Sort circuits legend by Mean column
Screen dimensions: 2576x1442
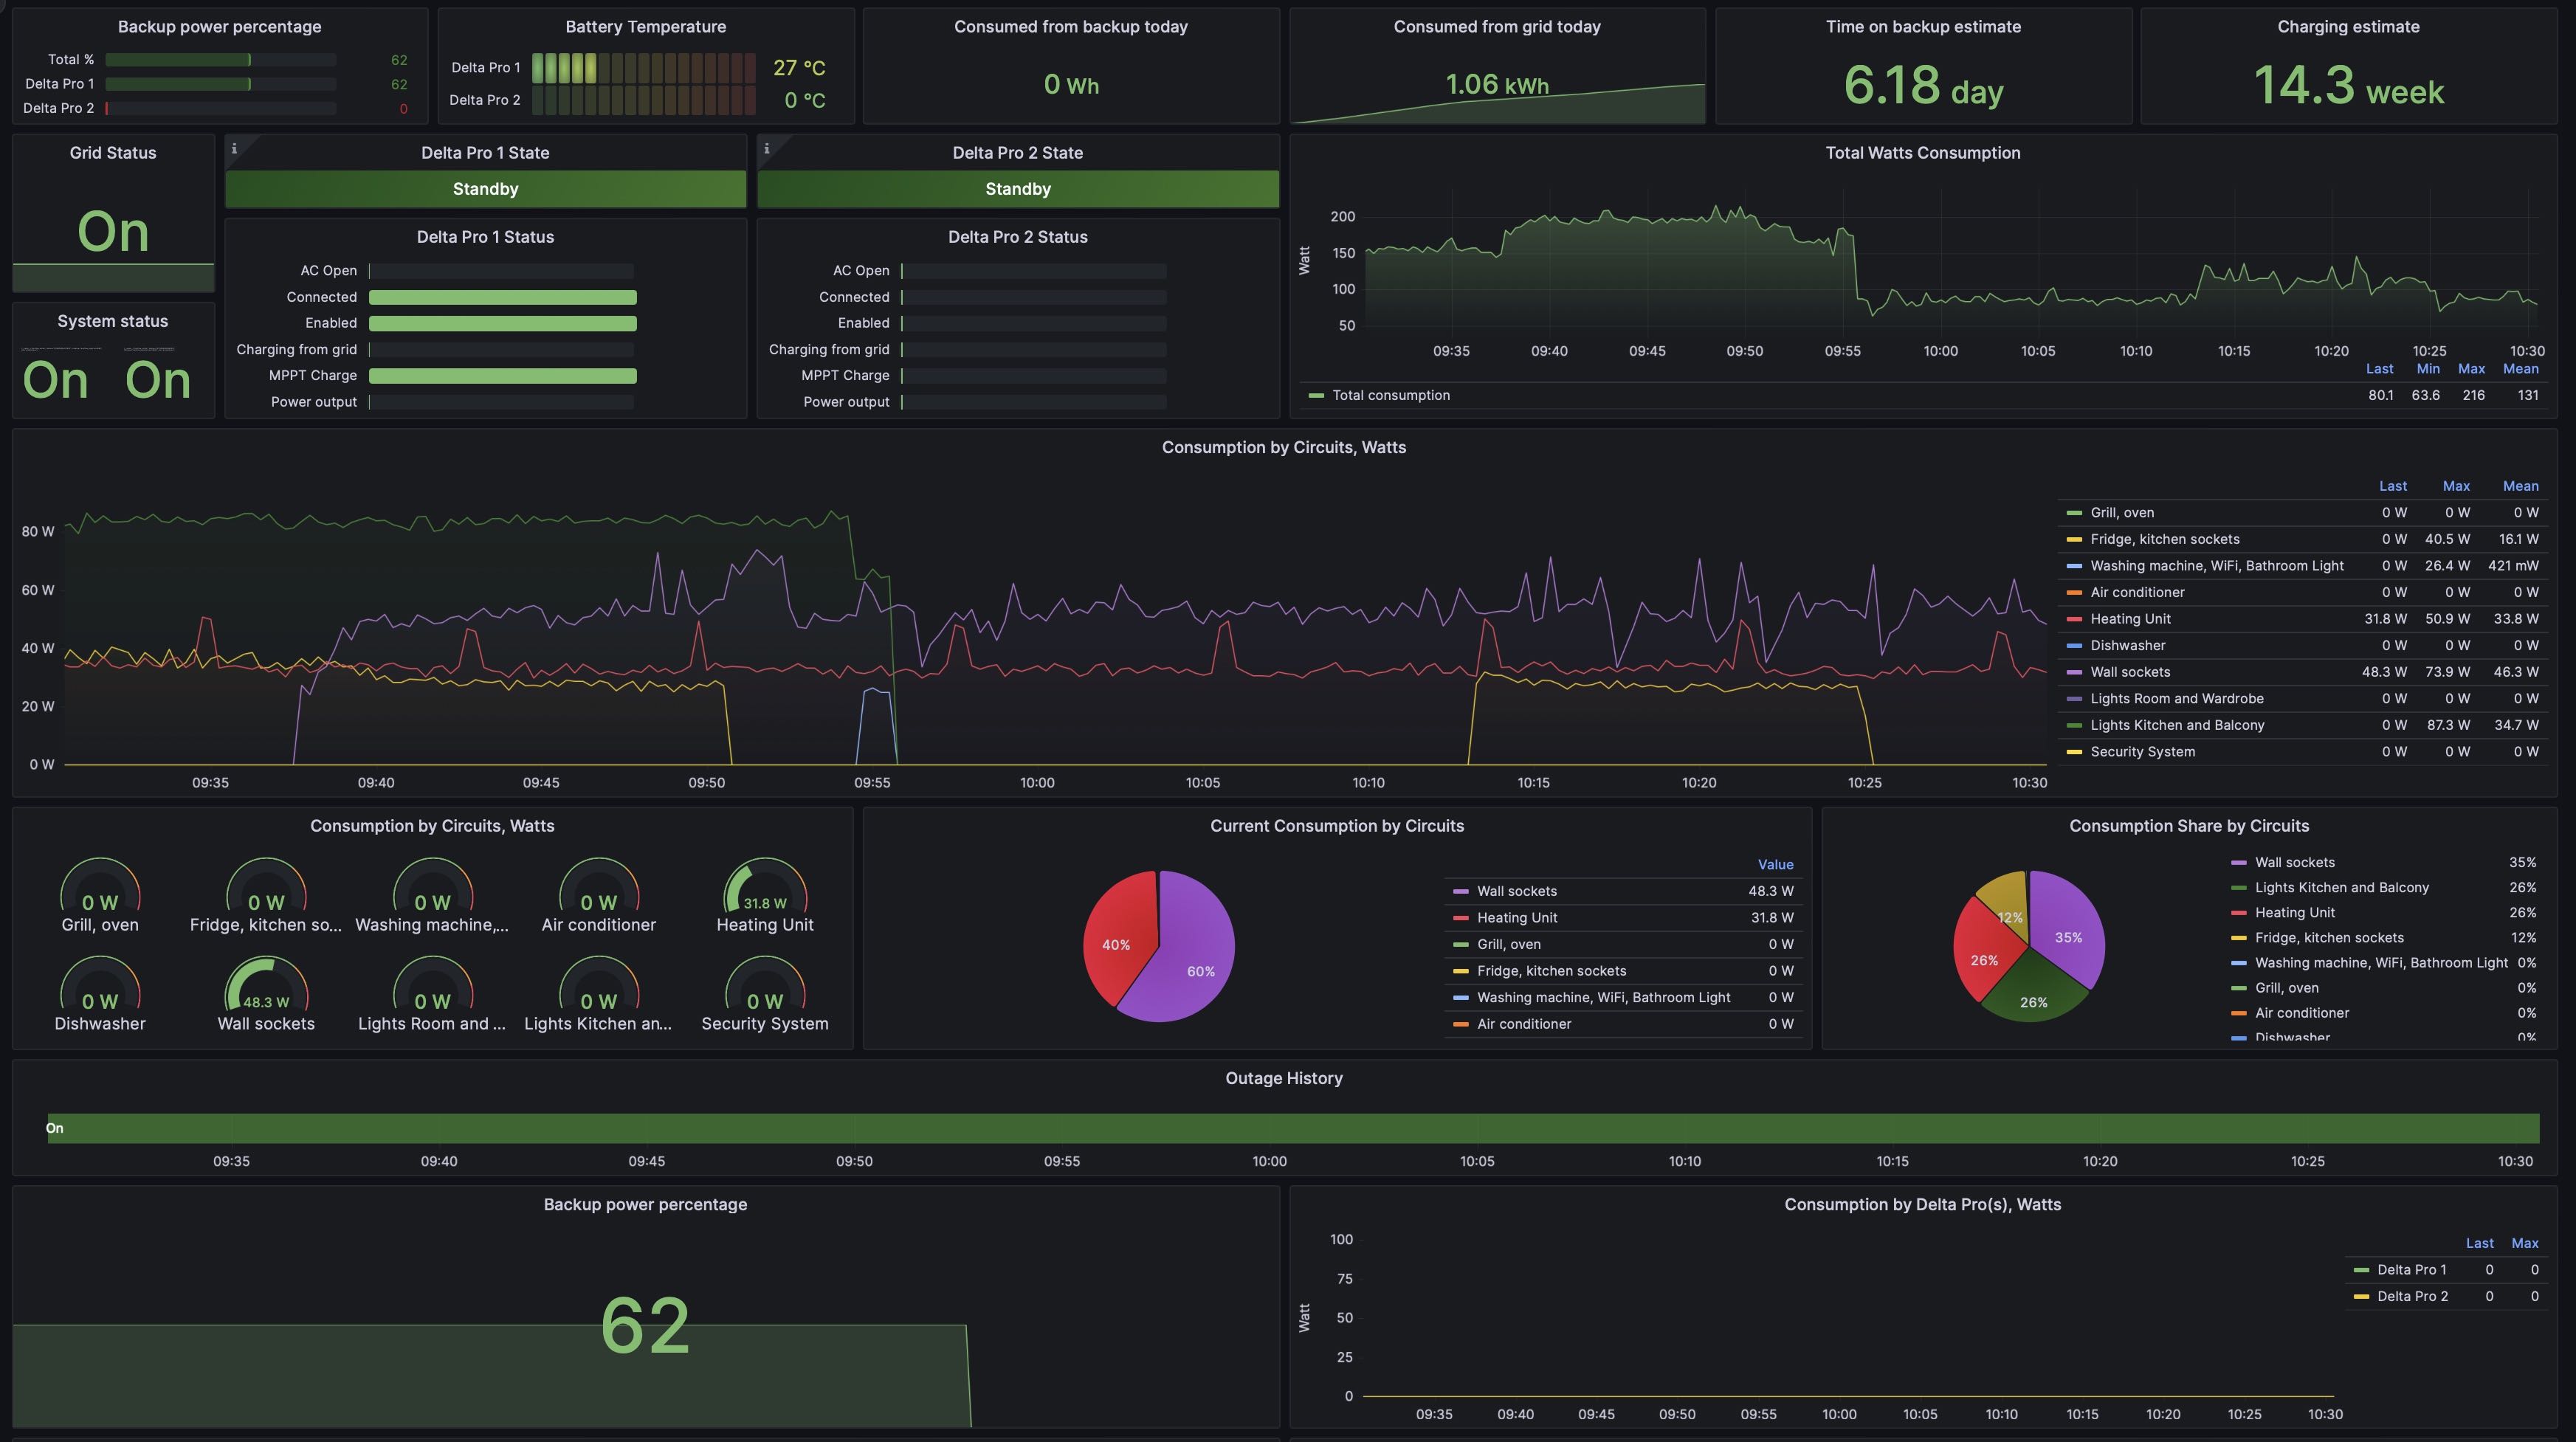pyautogui.click(x=2519, y=486)
